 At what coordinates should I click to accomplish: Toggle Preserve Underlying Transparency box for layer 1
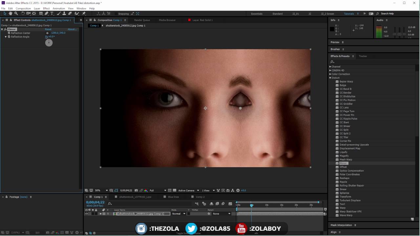click(x=189, y=214)
